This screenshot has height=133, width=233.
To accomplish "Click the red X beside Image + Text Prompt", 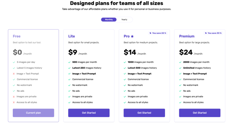I will point(14,74).
